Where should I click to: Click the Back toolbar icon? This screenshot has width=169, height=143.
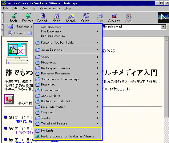click(x=14, y=16)
